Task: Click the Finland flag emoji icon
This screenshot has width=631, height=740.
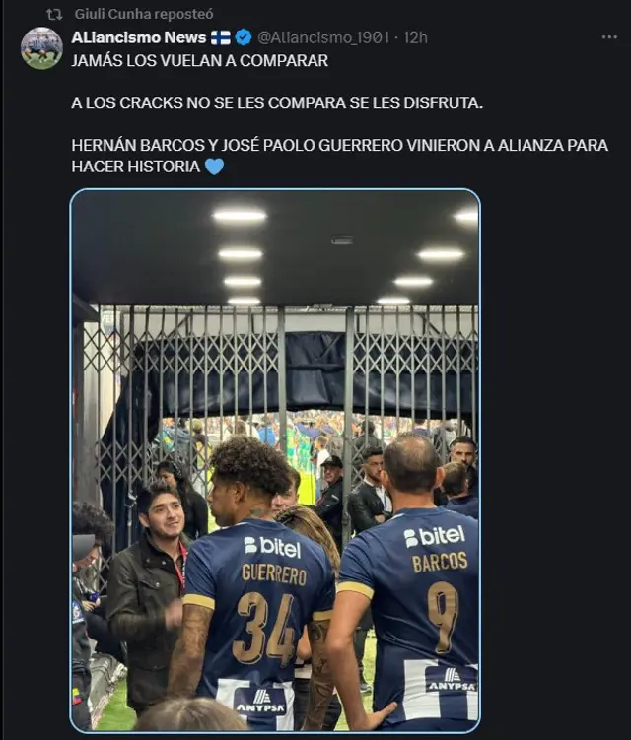Action: tap(220, 37)
